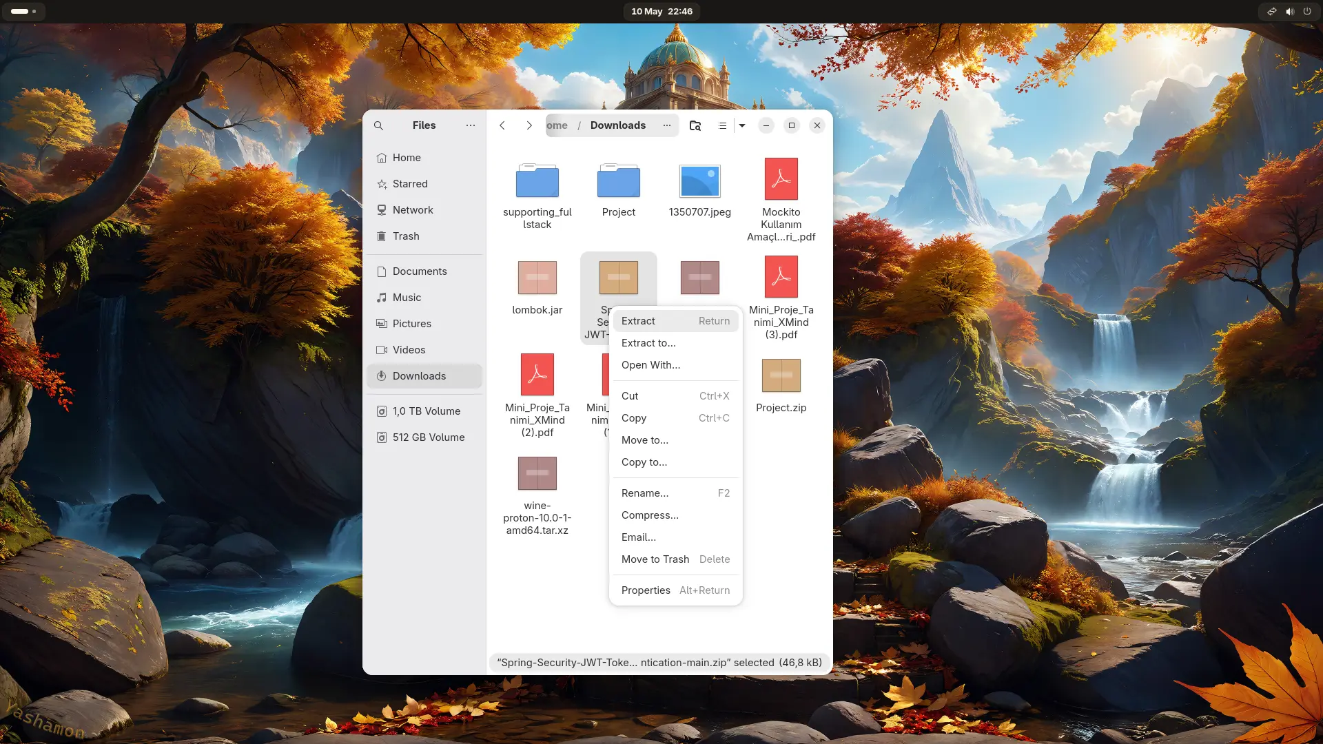Viewport: 1323px width, 744px height.
Task: Open Documents in the sidebar
Action: coord(424,271)
